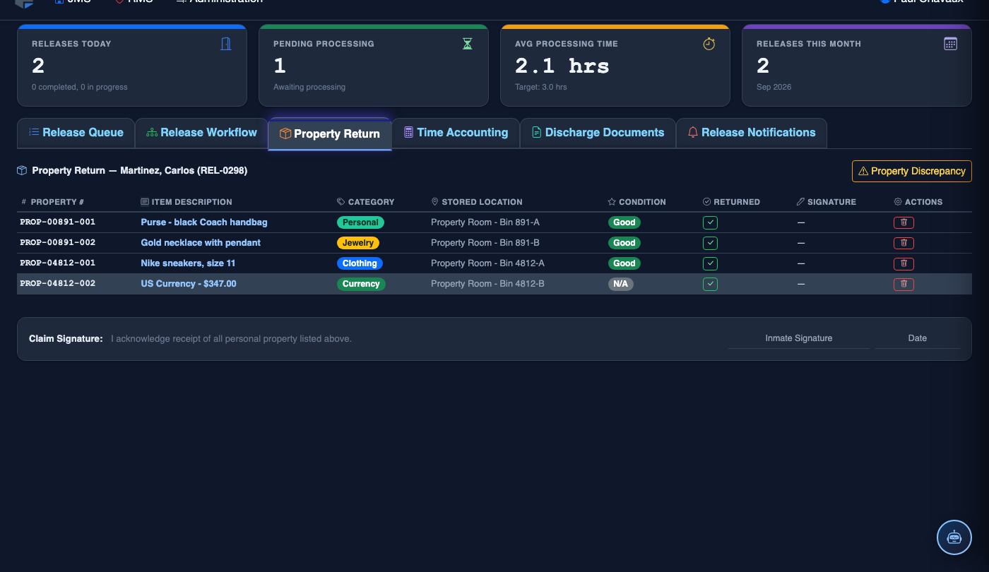The width and height of the screenshot is (989, 572).
Task: Click the Personal category badge
Action: click(360, 222)
